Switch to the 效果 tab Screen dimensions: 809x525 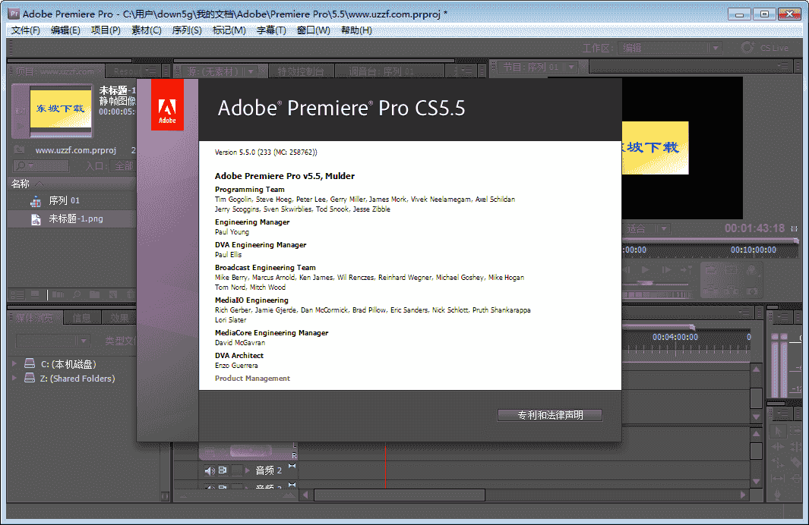(x=119, y=318)
